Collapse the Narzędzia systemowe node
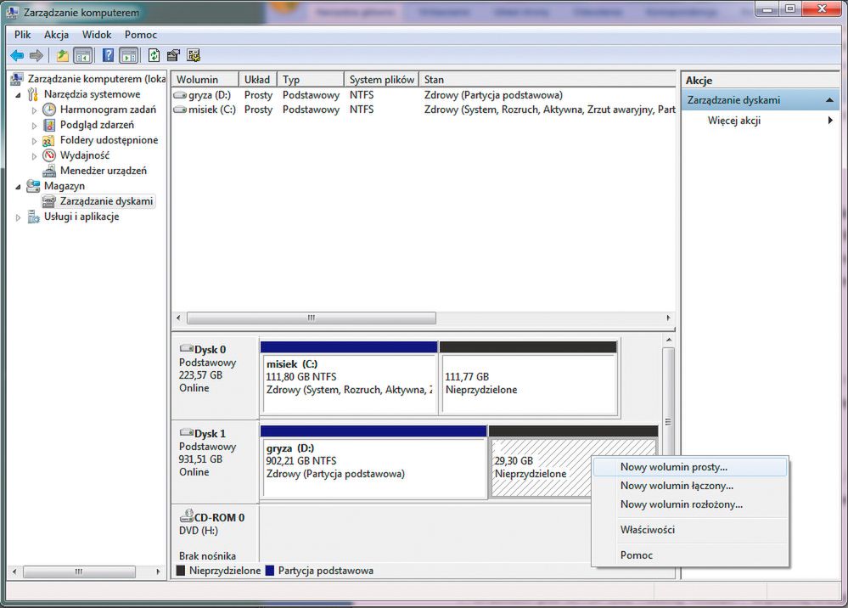848x608 pixels. [x=18, y=94]
